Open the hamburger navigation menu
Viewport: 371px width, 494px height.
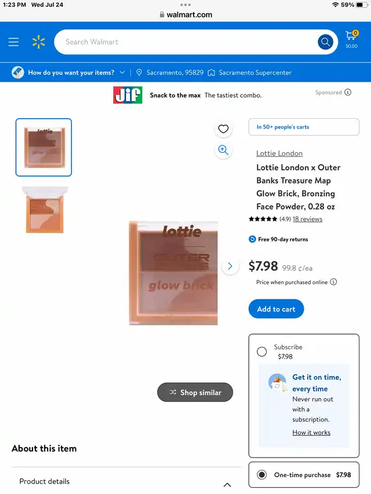[13, 42]
